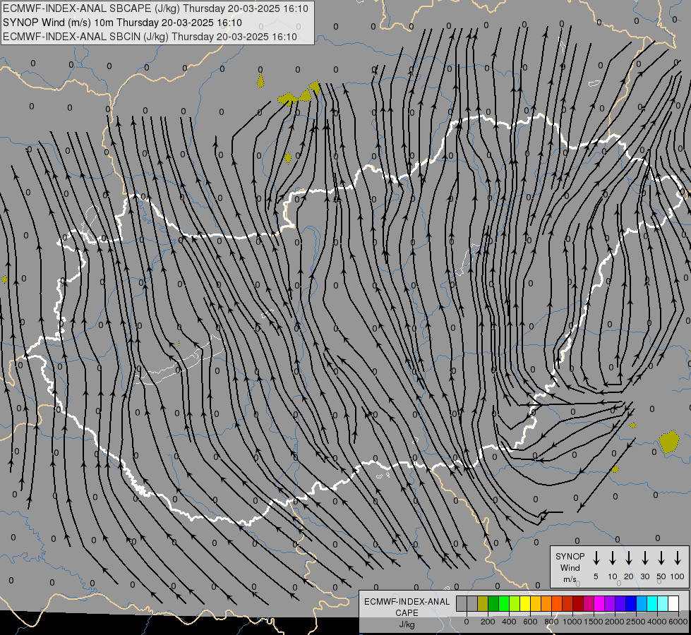Pick the amber swatch right of 600 tick

(x=536, y=604)
